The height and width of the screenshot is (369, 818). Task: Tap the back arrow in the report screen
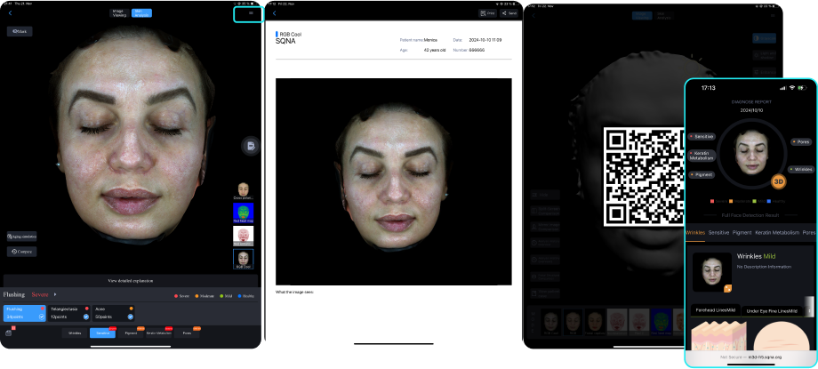[275, 13]
